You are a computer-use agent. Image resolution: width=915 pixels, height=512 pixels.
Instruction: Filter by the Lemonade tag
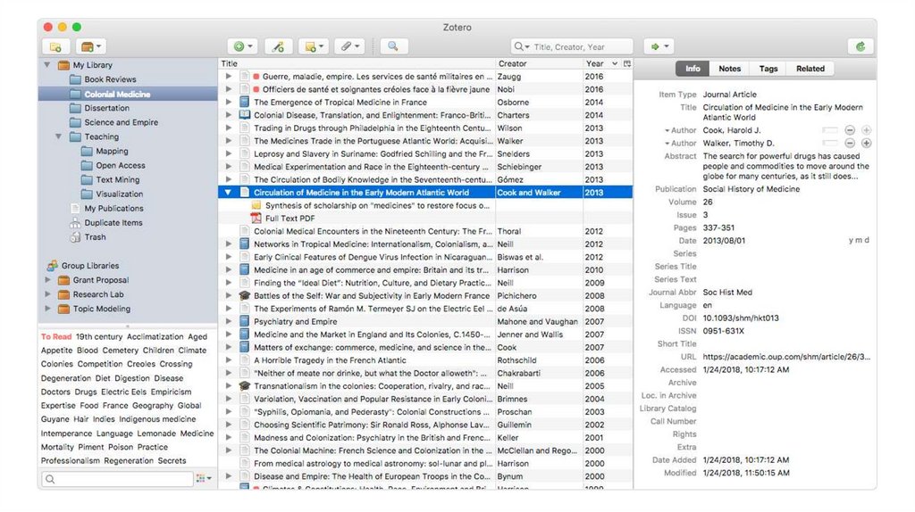point(156,434)
